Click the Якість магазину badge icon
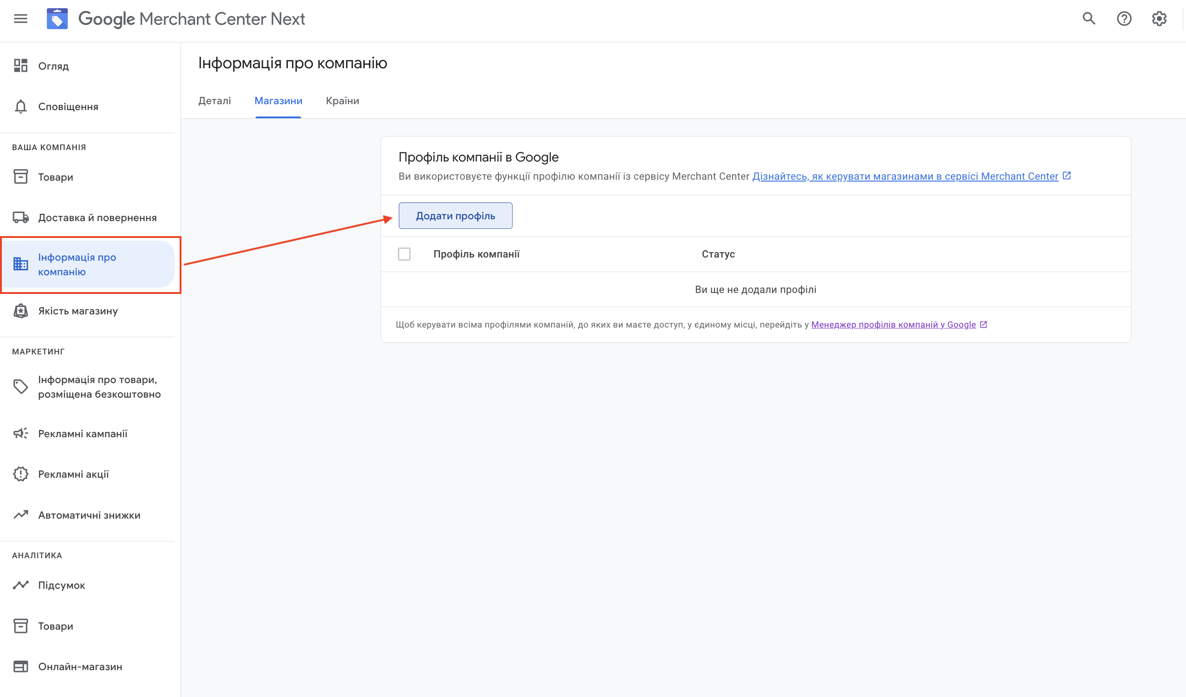The width and height of the screenshot is (1186, 697). tap(21, 311)
